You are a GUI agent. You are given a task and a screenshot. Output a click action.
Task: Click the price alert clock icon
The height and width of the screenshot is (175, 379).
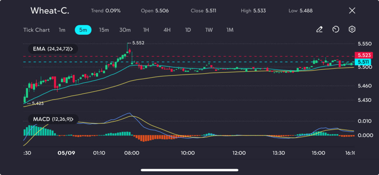(x=336, y=30)
